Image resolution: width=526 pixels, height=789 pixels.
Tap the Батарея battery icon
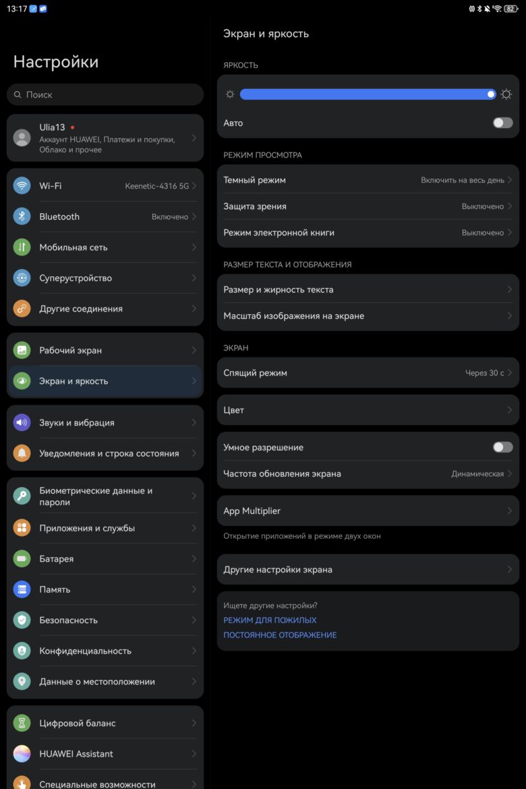(22, 558)
